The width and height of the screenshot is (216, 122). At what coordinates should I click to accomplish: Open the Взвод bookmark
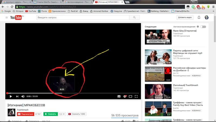pos(84,11)
